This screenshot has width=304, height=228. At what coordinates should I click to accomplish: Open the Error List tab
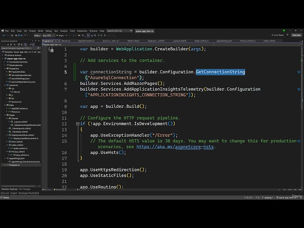click(x=5, y=193)
